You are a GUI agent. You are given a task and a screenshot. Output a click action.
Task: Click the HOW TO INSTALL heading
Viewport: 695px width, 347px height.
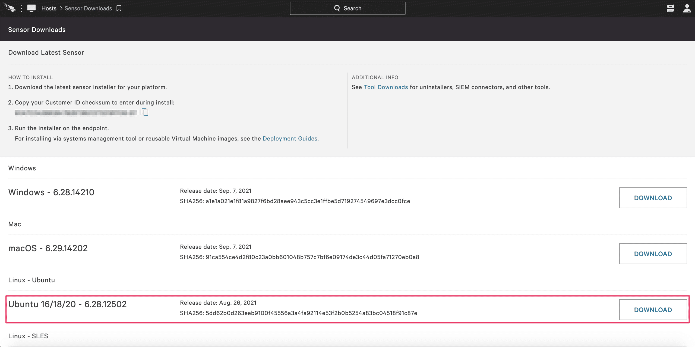tap(31, 77)
